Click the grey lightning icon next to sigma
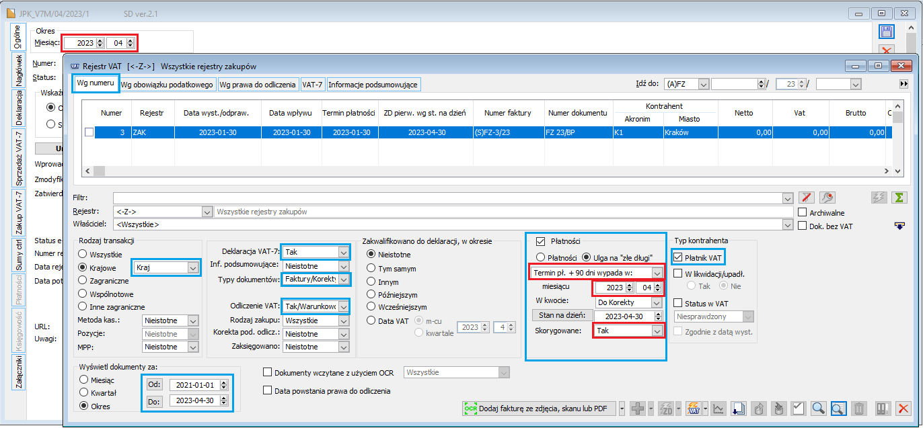This screenshot has width=923, height=428. [x=878, y=198]
